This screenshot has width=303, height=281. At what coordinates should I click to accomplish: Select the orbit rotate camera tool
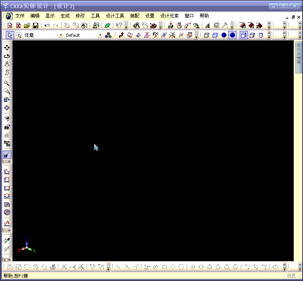tap(7, 56)
